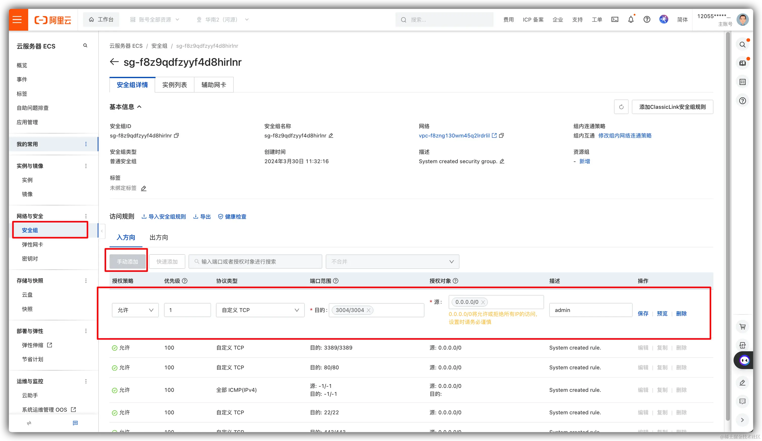Click the refresh button near ClassicLink

[x=621, y=107]
